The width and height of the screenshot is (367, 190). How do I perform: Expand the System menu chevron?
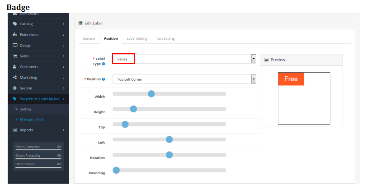coord(64,88)
